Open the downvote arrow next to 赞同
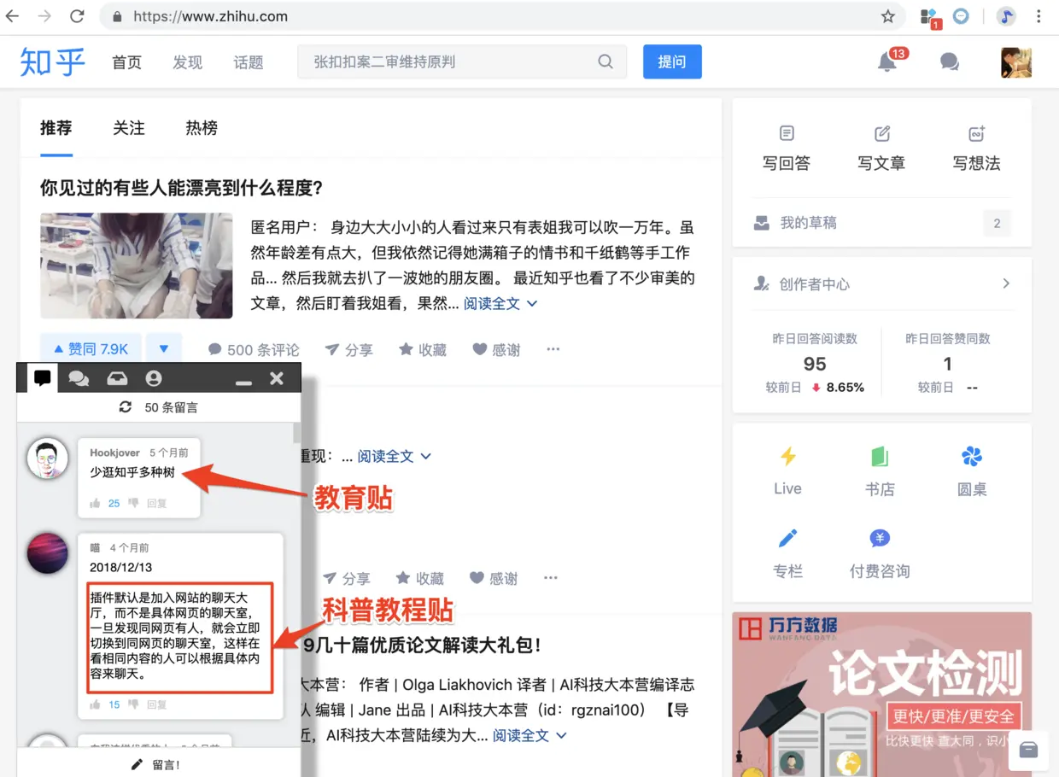 (x=164, y=349)
